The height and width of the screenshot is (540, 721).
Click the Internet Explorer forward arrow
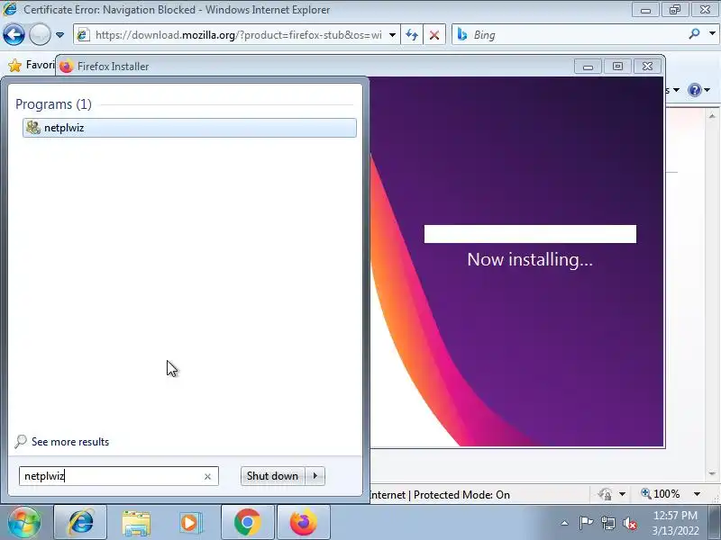click(40, 34)
